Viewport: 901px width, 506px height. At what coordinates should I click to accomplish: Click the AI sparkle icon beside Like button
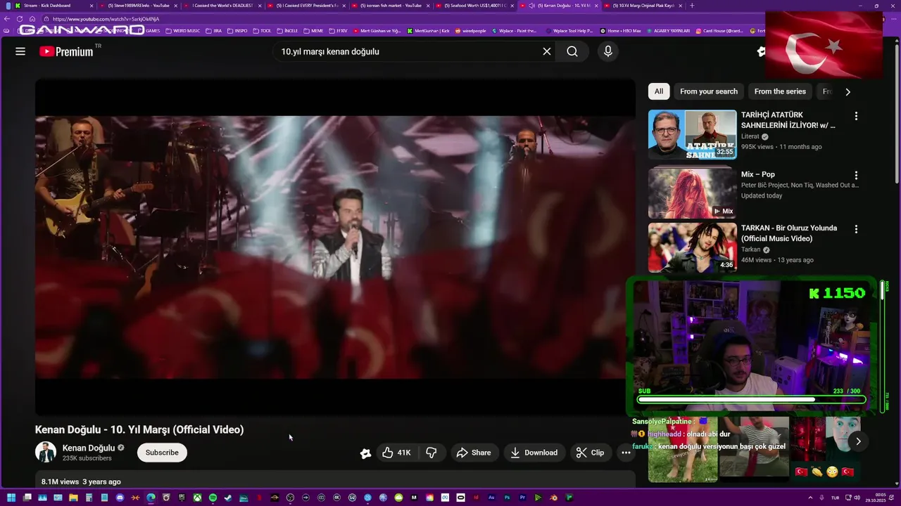[x=365, y=453]
